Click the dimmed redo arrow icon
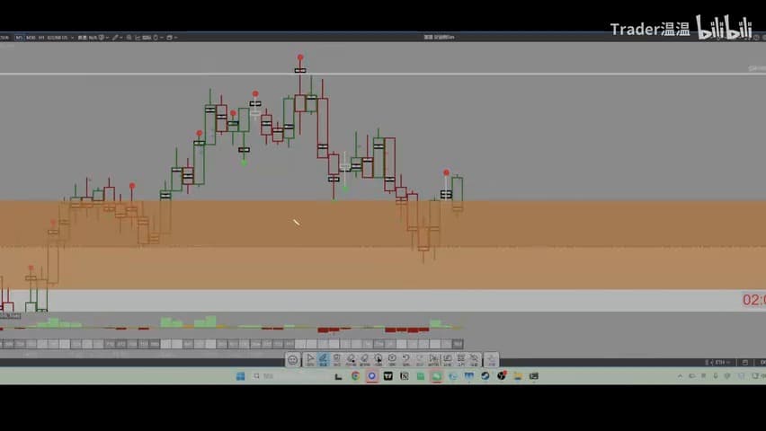The image size is (766, 431). point(420,360)
